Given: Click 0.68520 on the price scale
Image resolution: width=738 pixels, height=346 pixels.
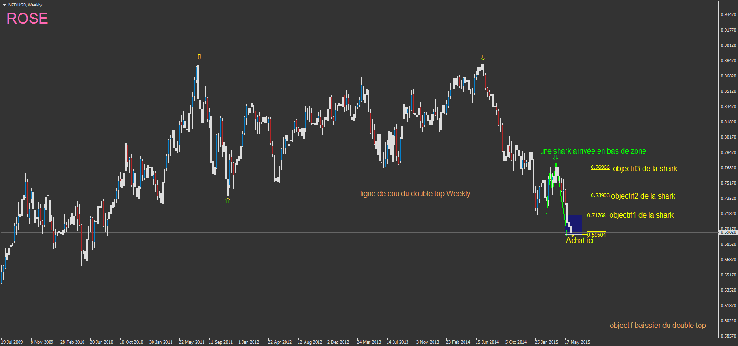Looking at the screenshot, I should [728, 244].
